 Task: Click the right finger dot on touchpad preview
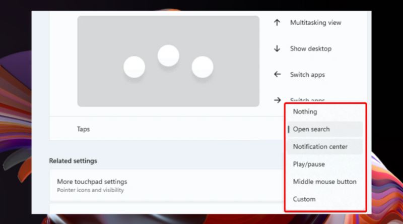tap(203, 67)
